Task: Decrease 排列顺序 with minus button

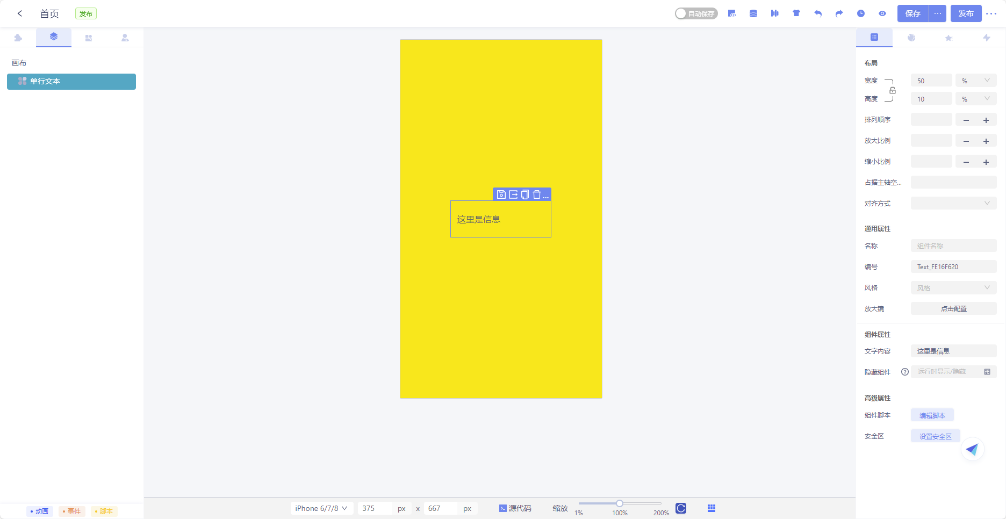Action: click(966, 120)
